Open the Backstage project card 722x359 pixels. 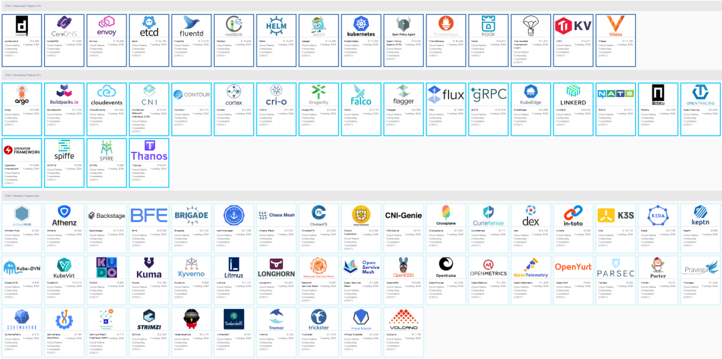(x=107, y=228)
